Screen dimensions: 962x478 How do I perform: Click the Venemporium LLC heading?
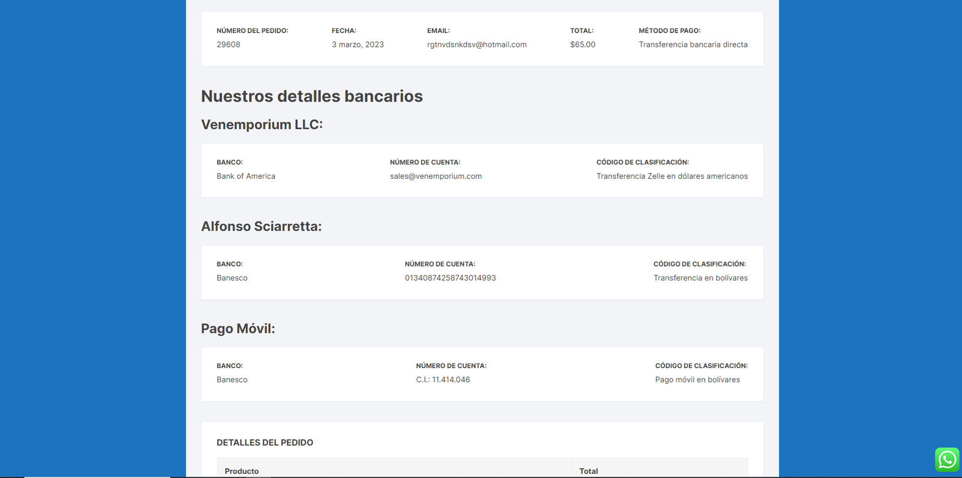click(x=262, y=124)
